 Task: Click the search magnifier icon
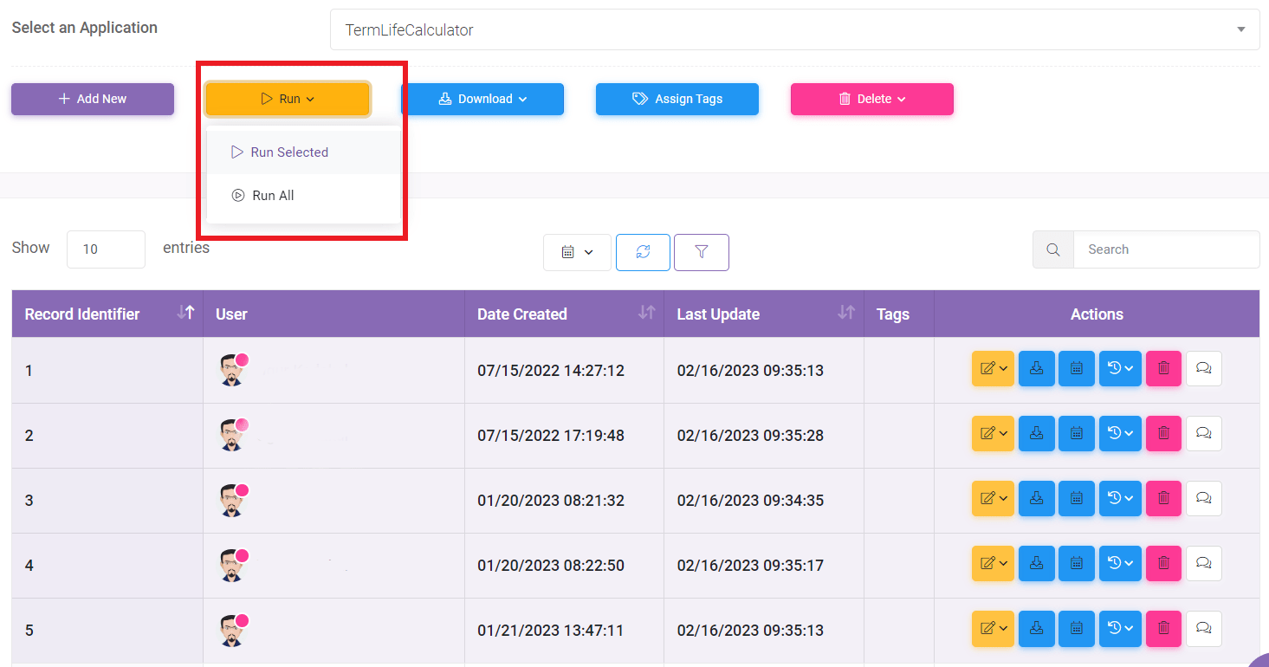(x=1053, y=249)
